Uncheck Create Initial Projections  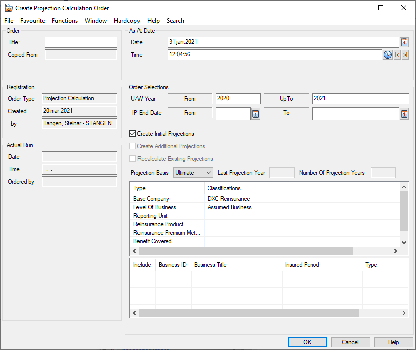pos(133,134)
